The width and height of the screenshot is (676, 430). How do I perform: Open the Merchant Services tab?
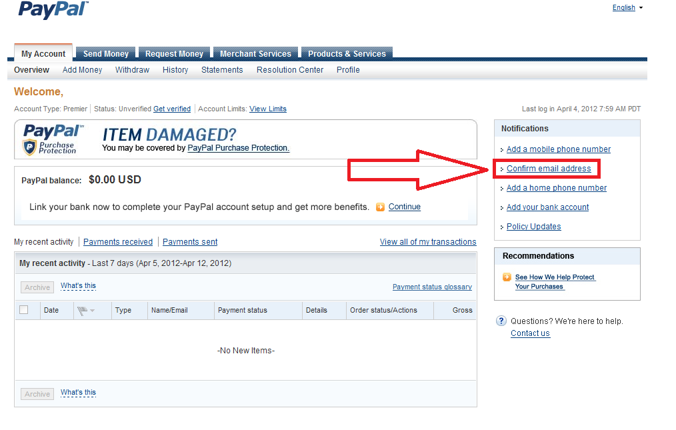(255, 53)
